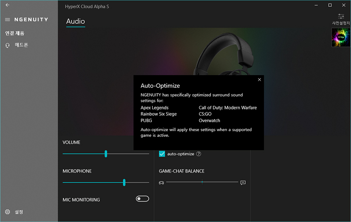
Task: Click the 사전설정치 label
Action: click(x=341, y=23)
